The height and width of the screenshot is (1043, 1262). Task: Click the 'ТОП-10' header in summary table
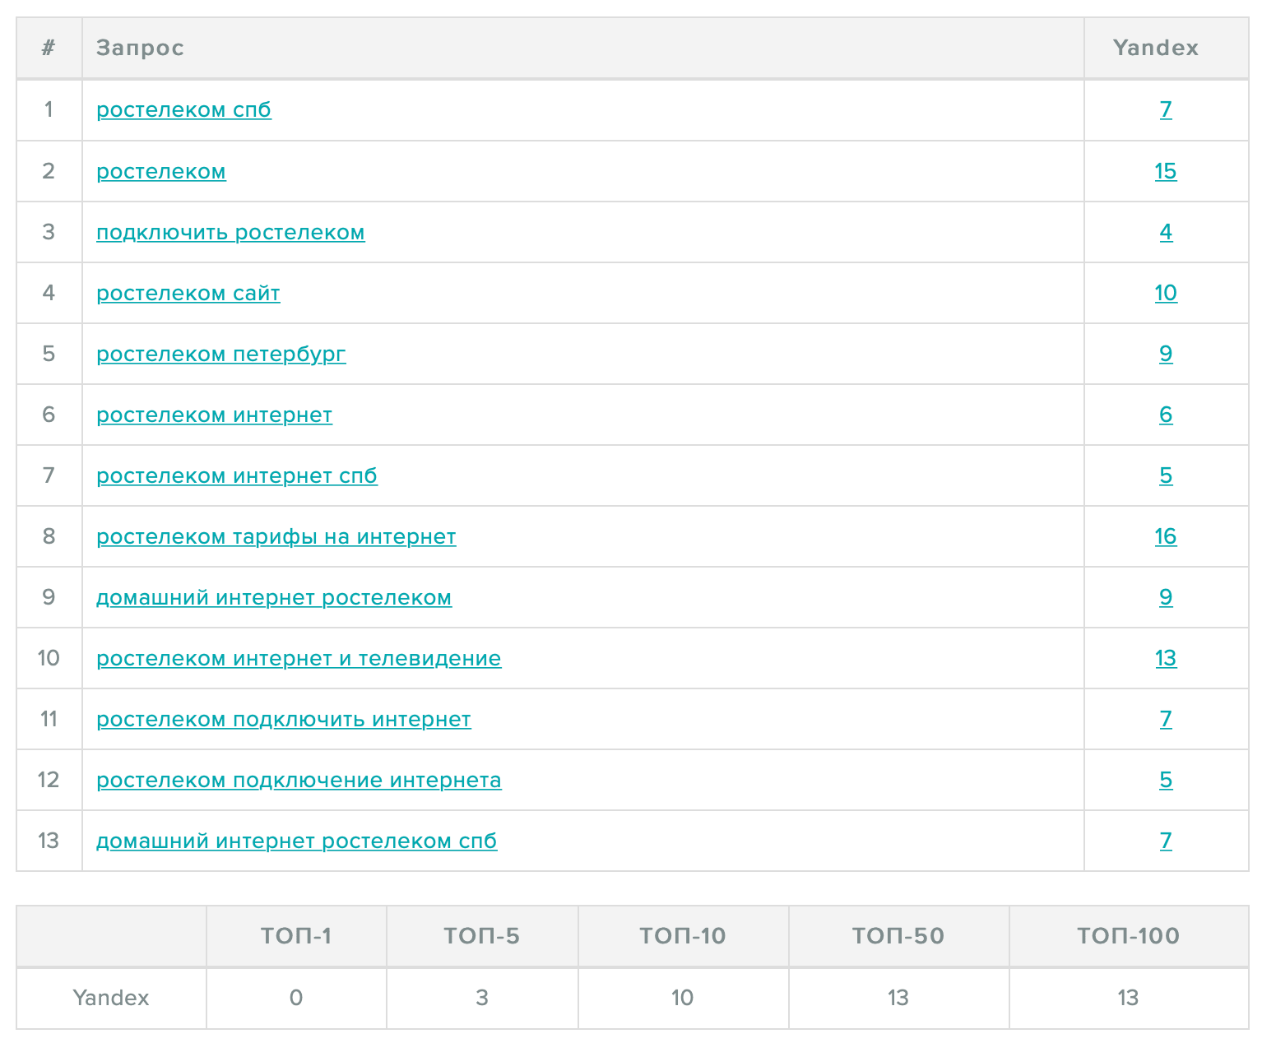coord(683,936)
